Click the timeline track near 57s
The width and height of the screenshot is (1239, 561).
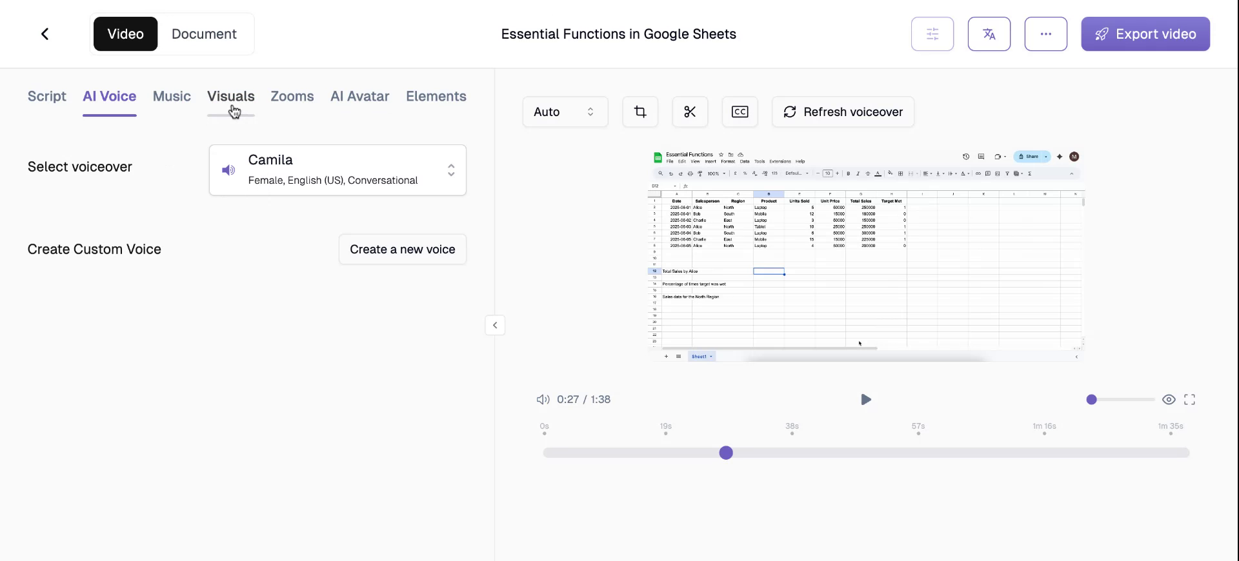coord(918,453)
